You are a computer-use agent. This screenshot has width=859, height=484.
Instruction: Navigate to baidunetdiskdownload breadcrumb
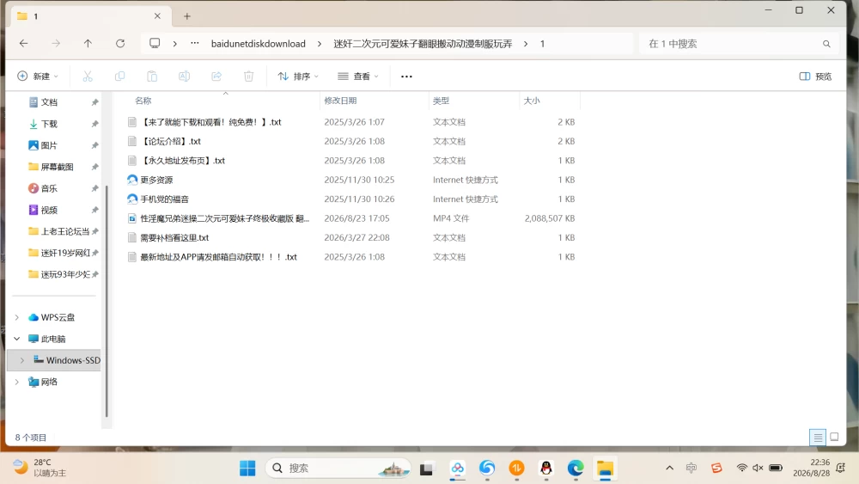click(258, 44)
